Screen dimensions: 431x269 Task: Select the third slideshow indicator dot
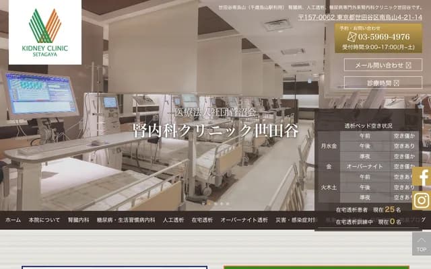coord(215,204)
